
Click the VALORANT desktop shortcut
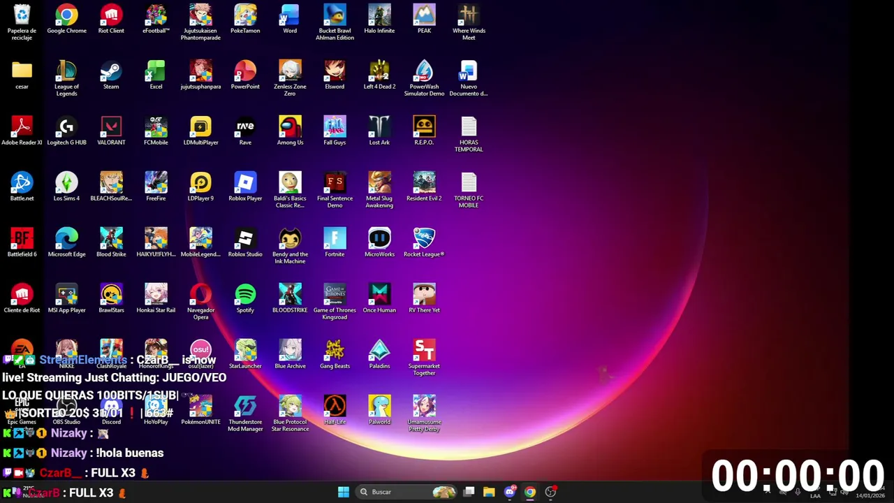tap(111, 131)
